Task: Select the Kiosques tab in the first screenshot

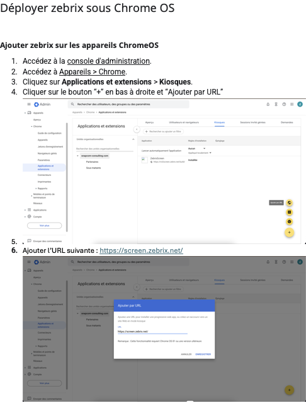Action: (219, 122)
